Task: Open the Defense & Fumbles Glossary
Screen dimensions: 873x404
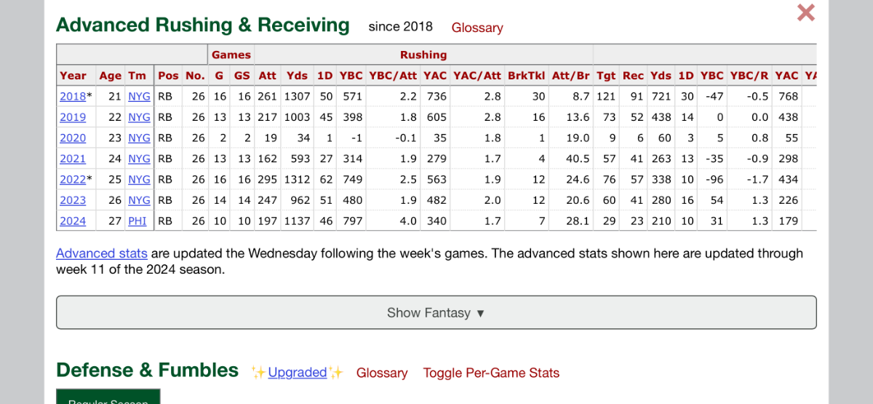Action: (x=381, y=373)
